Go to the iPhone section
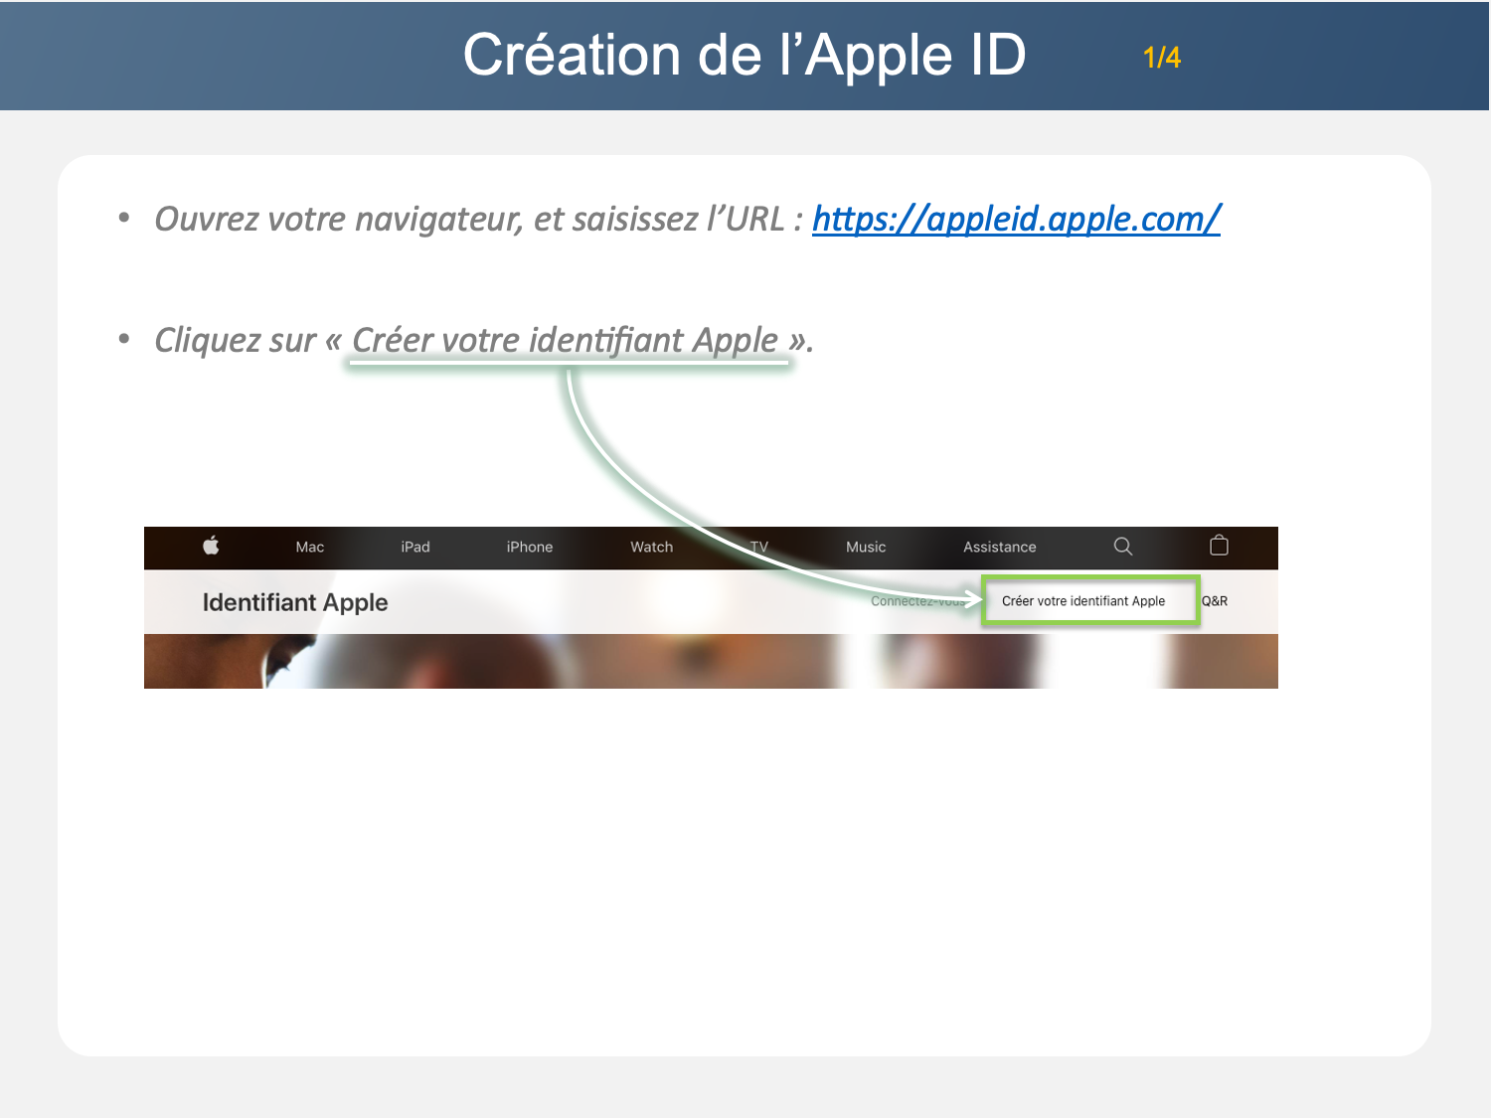 [x=529, y=548]
